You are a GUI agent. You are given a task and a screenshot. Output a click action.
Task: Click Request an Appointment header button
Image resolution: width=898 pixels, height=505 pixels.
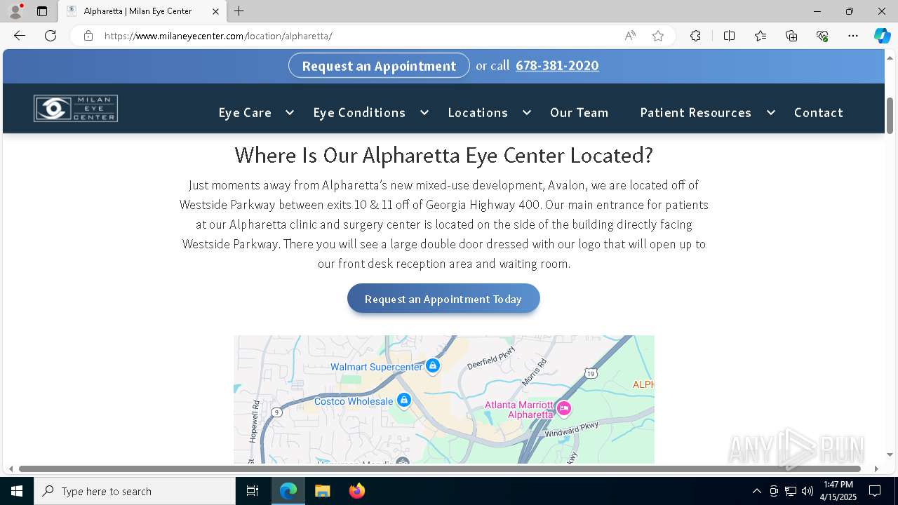pos(379,65)
